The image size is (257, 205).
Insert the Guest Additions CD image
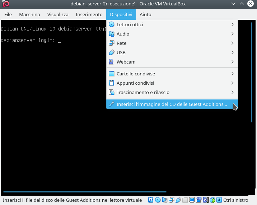(172, 104)
